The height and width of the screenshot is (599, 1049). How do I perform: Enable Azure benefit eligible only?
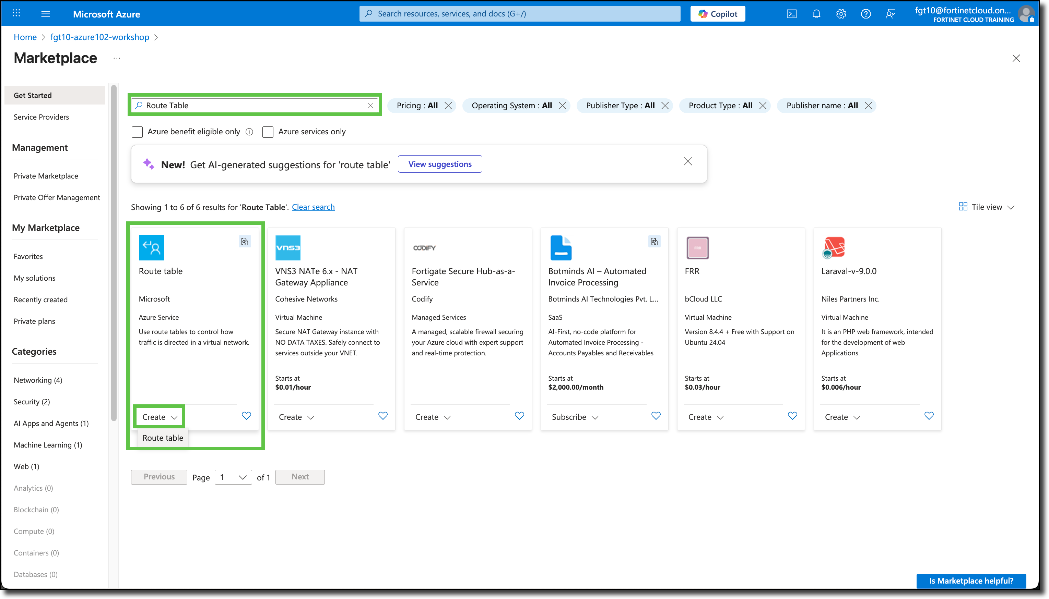[x=137, y=132]
